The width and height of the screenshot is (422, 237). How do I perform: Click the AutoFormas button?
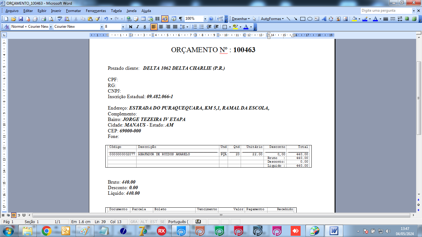(x=272, y=19)
